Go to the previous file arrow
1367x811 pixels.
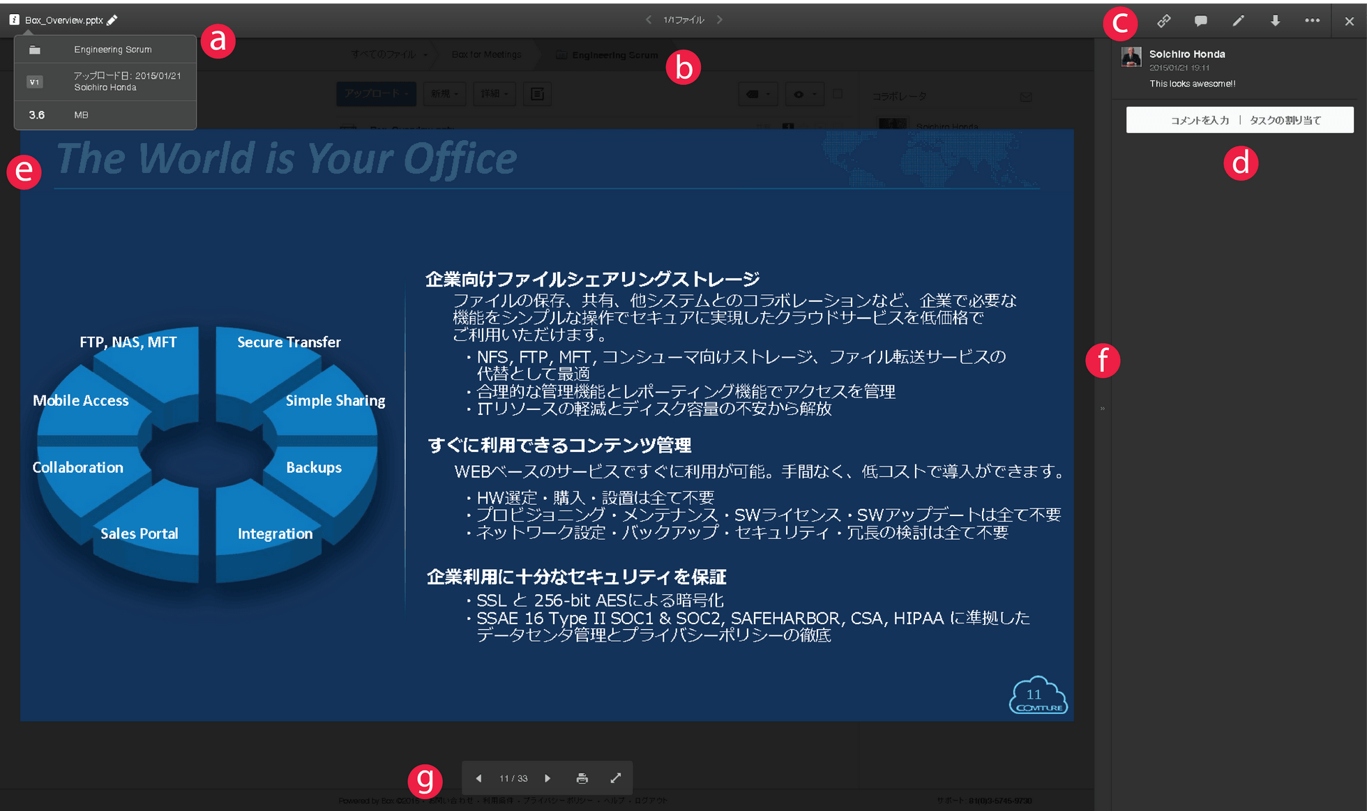click(649, 20)
